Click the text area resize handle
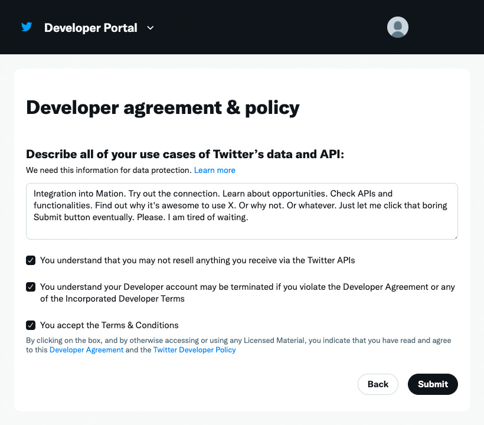This screenshot has width=484, height=425. coord(455,237)
